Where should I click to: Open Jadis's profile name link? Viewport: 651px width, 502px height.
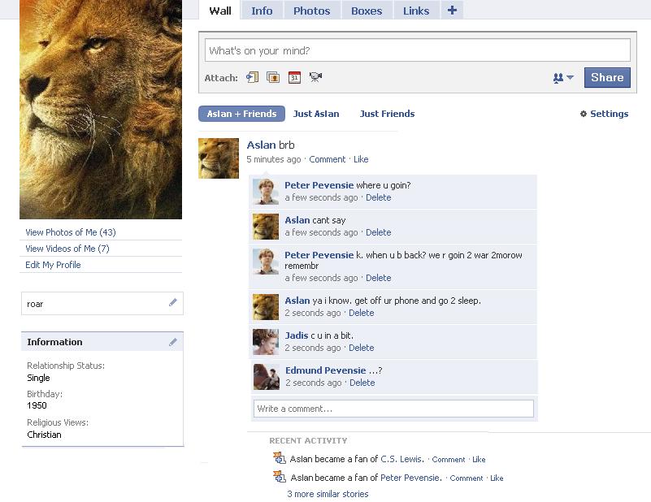pos(297,335)
